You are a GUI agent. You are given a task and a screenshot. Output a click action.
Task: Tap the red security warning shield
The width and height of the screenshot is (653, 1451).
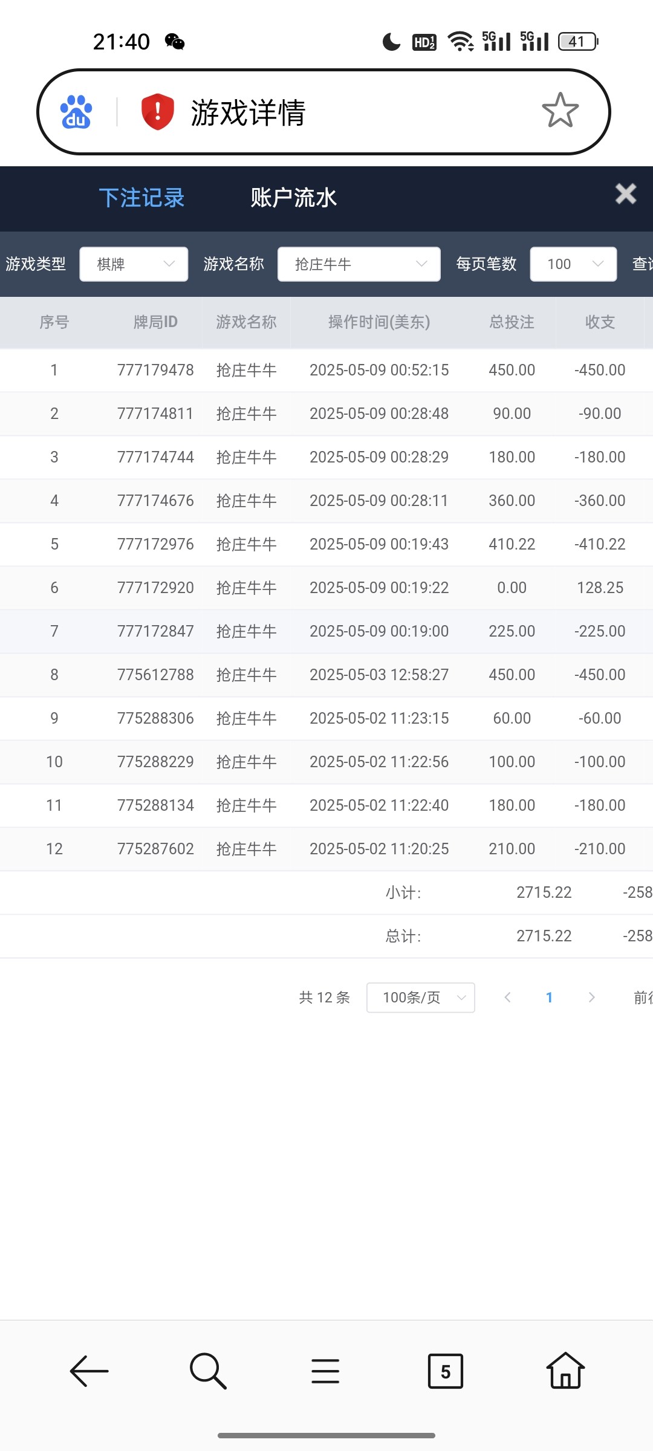click(157, 112)
